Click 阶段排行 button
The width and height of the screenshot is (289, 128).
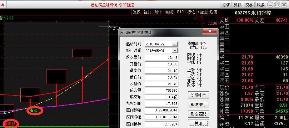(x=198, y=95)
